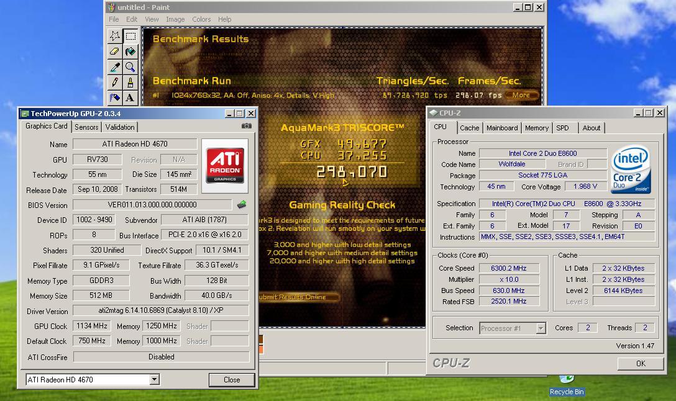Open the Memory tab in CPU-Z

537,128
